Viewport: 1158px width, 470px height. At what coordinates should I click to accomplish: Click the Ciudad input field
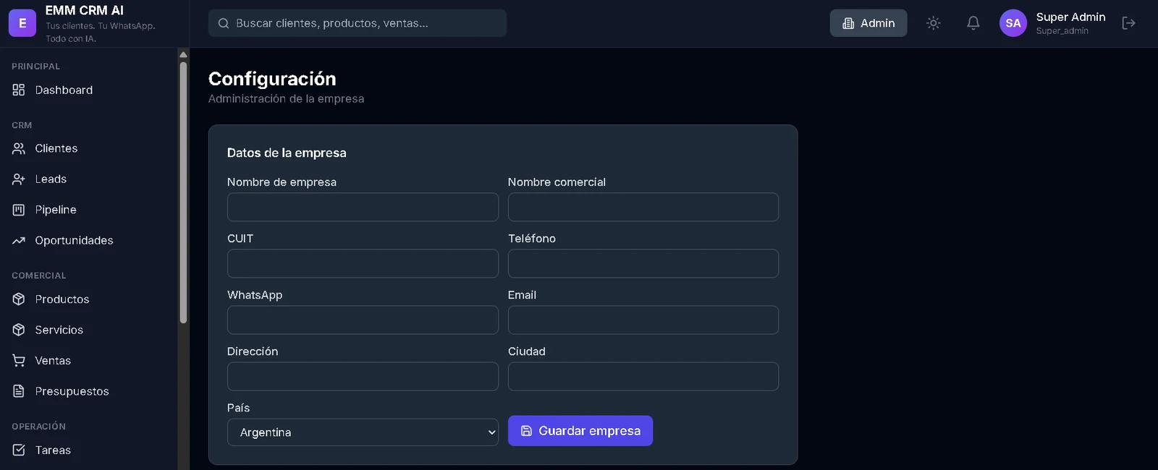pyautogui.click(x=643, y=376)
